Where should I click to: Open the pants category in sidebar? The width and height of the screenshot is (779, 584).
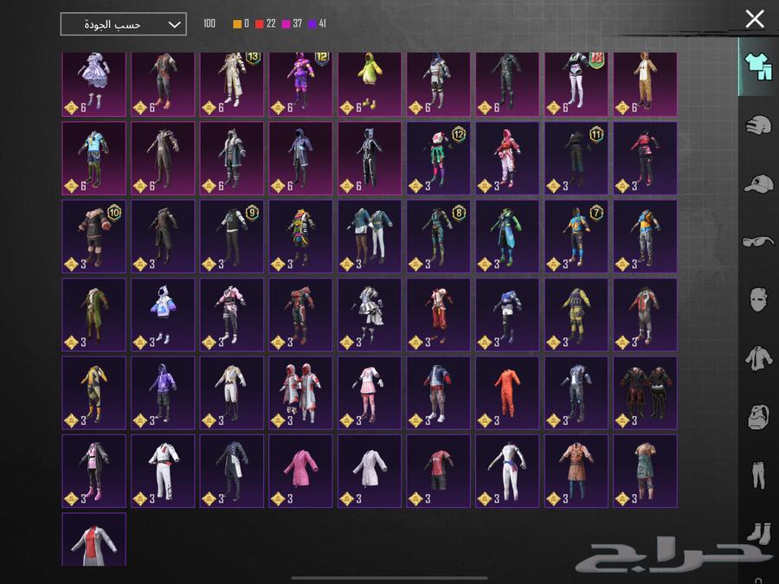(x=758, y=473)
